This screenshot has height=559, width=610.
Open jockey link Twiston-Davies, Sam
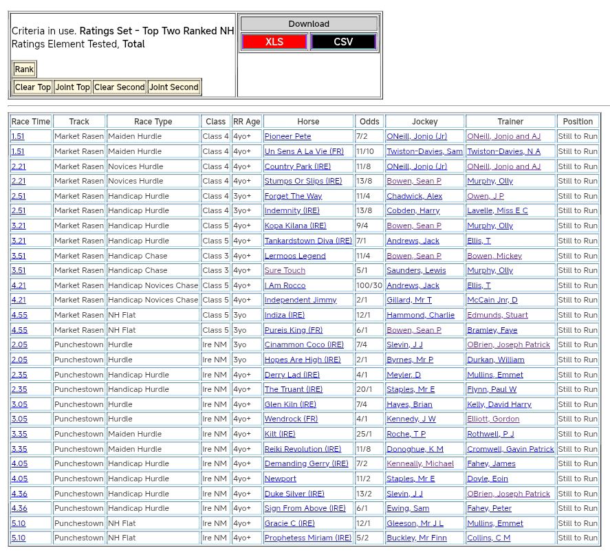424,151
